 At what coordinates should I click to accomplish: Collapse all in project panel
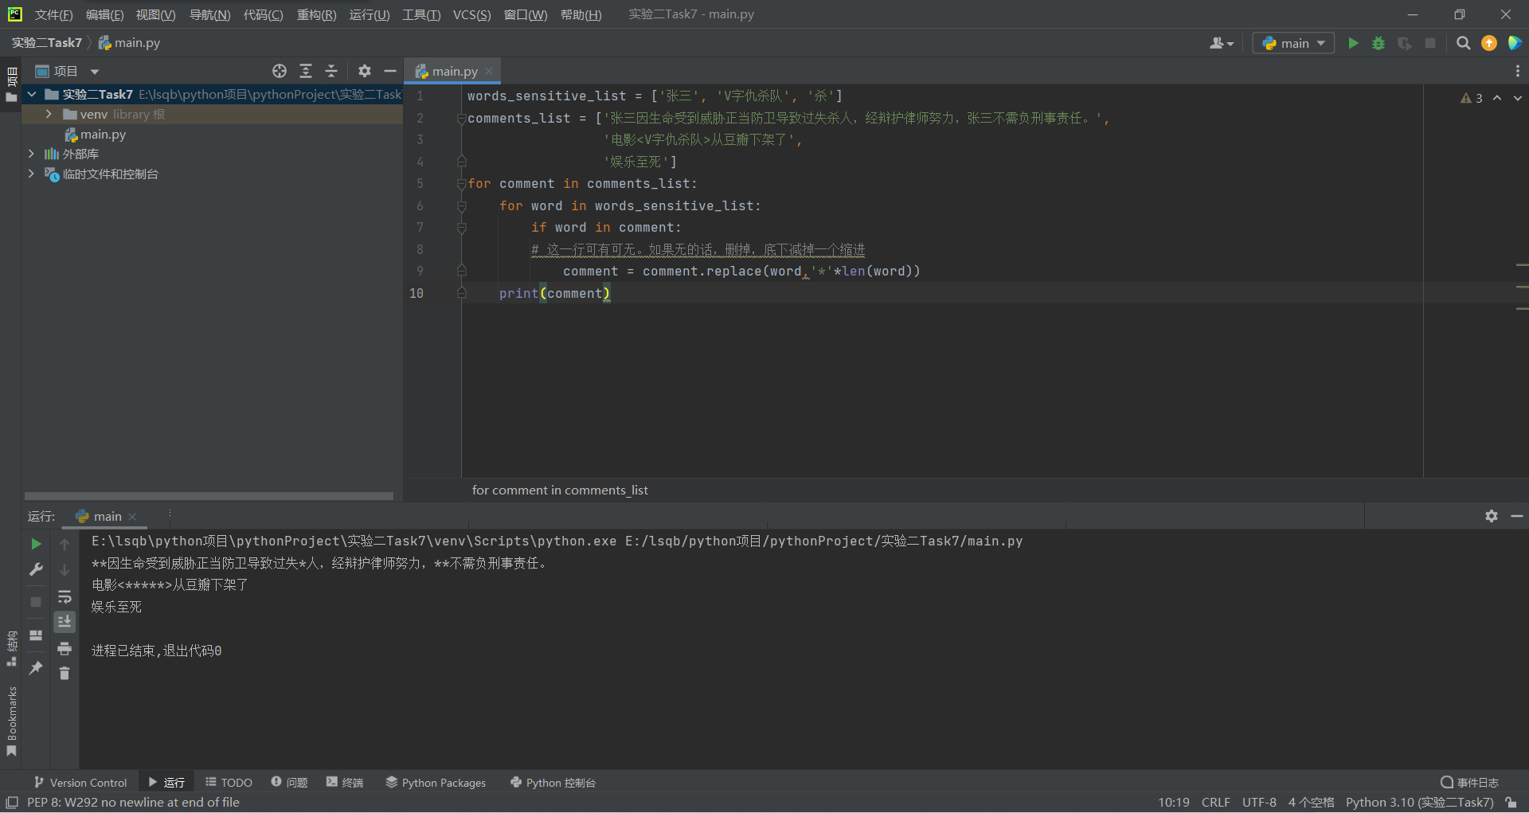(331, 71)
